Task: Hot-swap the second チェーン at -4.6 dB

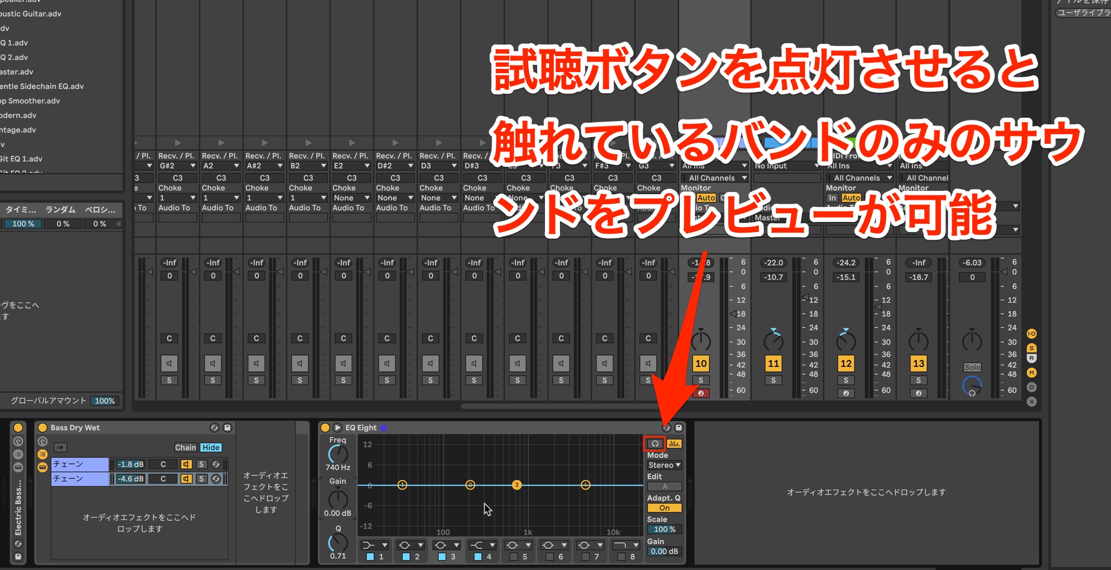Action: pos(216,479)
